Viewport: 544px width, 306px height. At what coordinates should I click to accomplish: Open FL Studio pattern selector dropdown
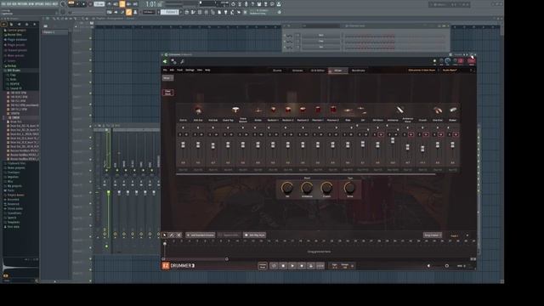pos(170,12)
